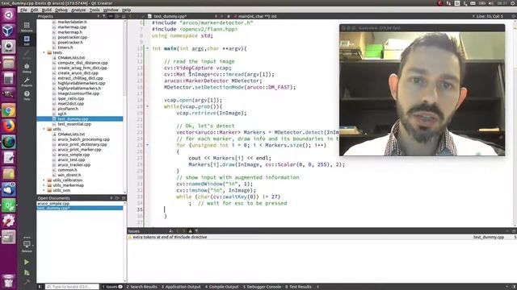
Task: Toggle warnings filter in Issues pane
Action: pyautogui.click(x=191, y=231)
